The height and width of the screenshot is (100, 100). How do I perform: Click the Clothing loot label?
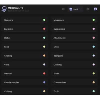tap(57, 65)
